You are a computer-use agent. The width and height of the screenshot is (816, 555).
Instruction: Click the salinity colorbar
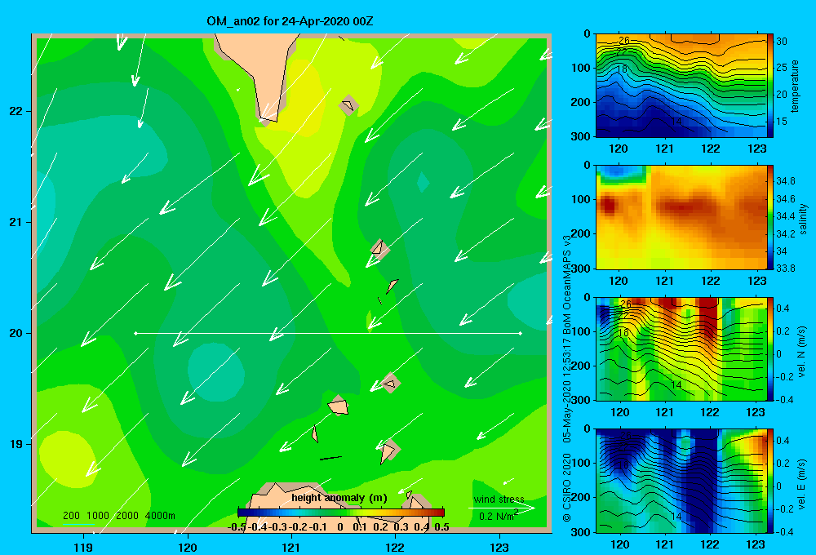click(x=770, y=217)
